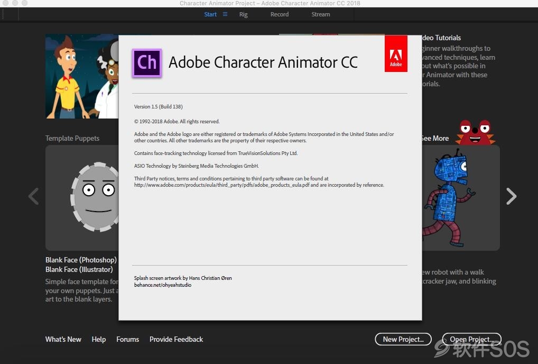Switch to the Start workspace tab

coord(210,14)
